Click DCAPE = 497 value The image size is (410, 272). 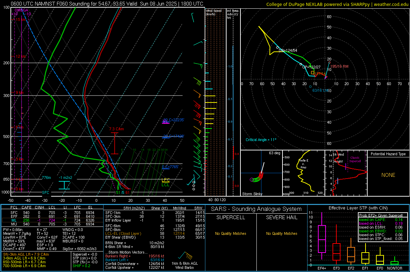(x=14, y=245)
